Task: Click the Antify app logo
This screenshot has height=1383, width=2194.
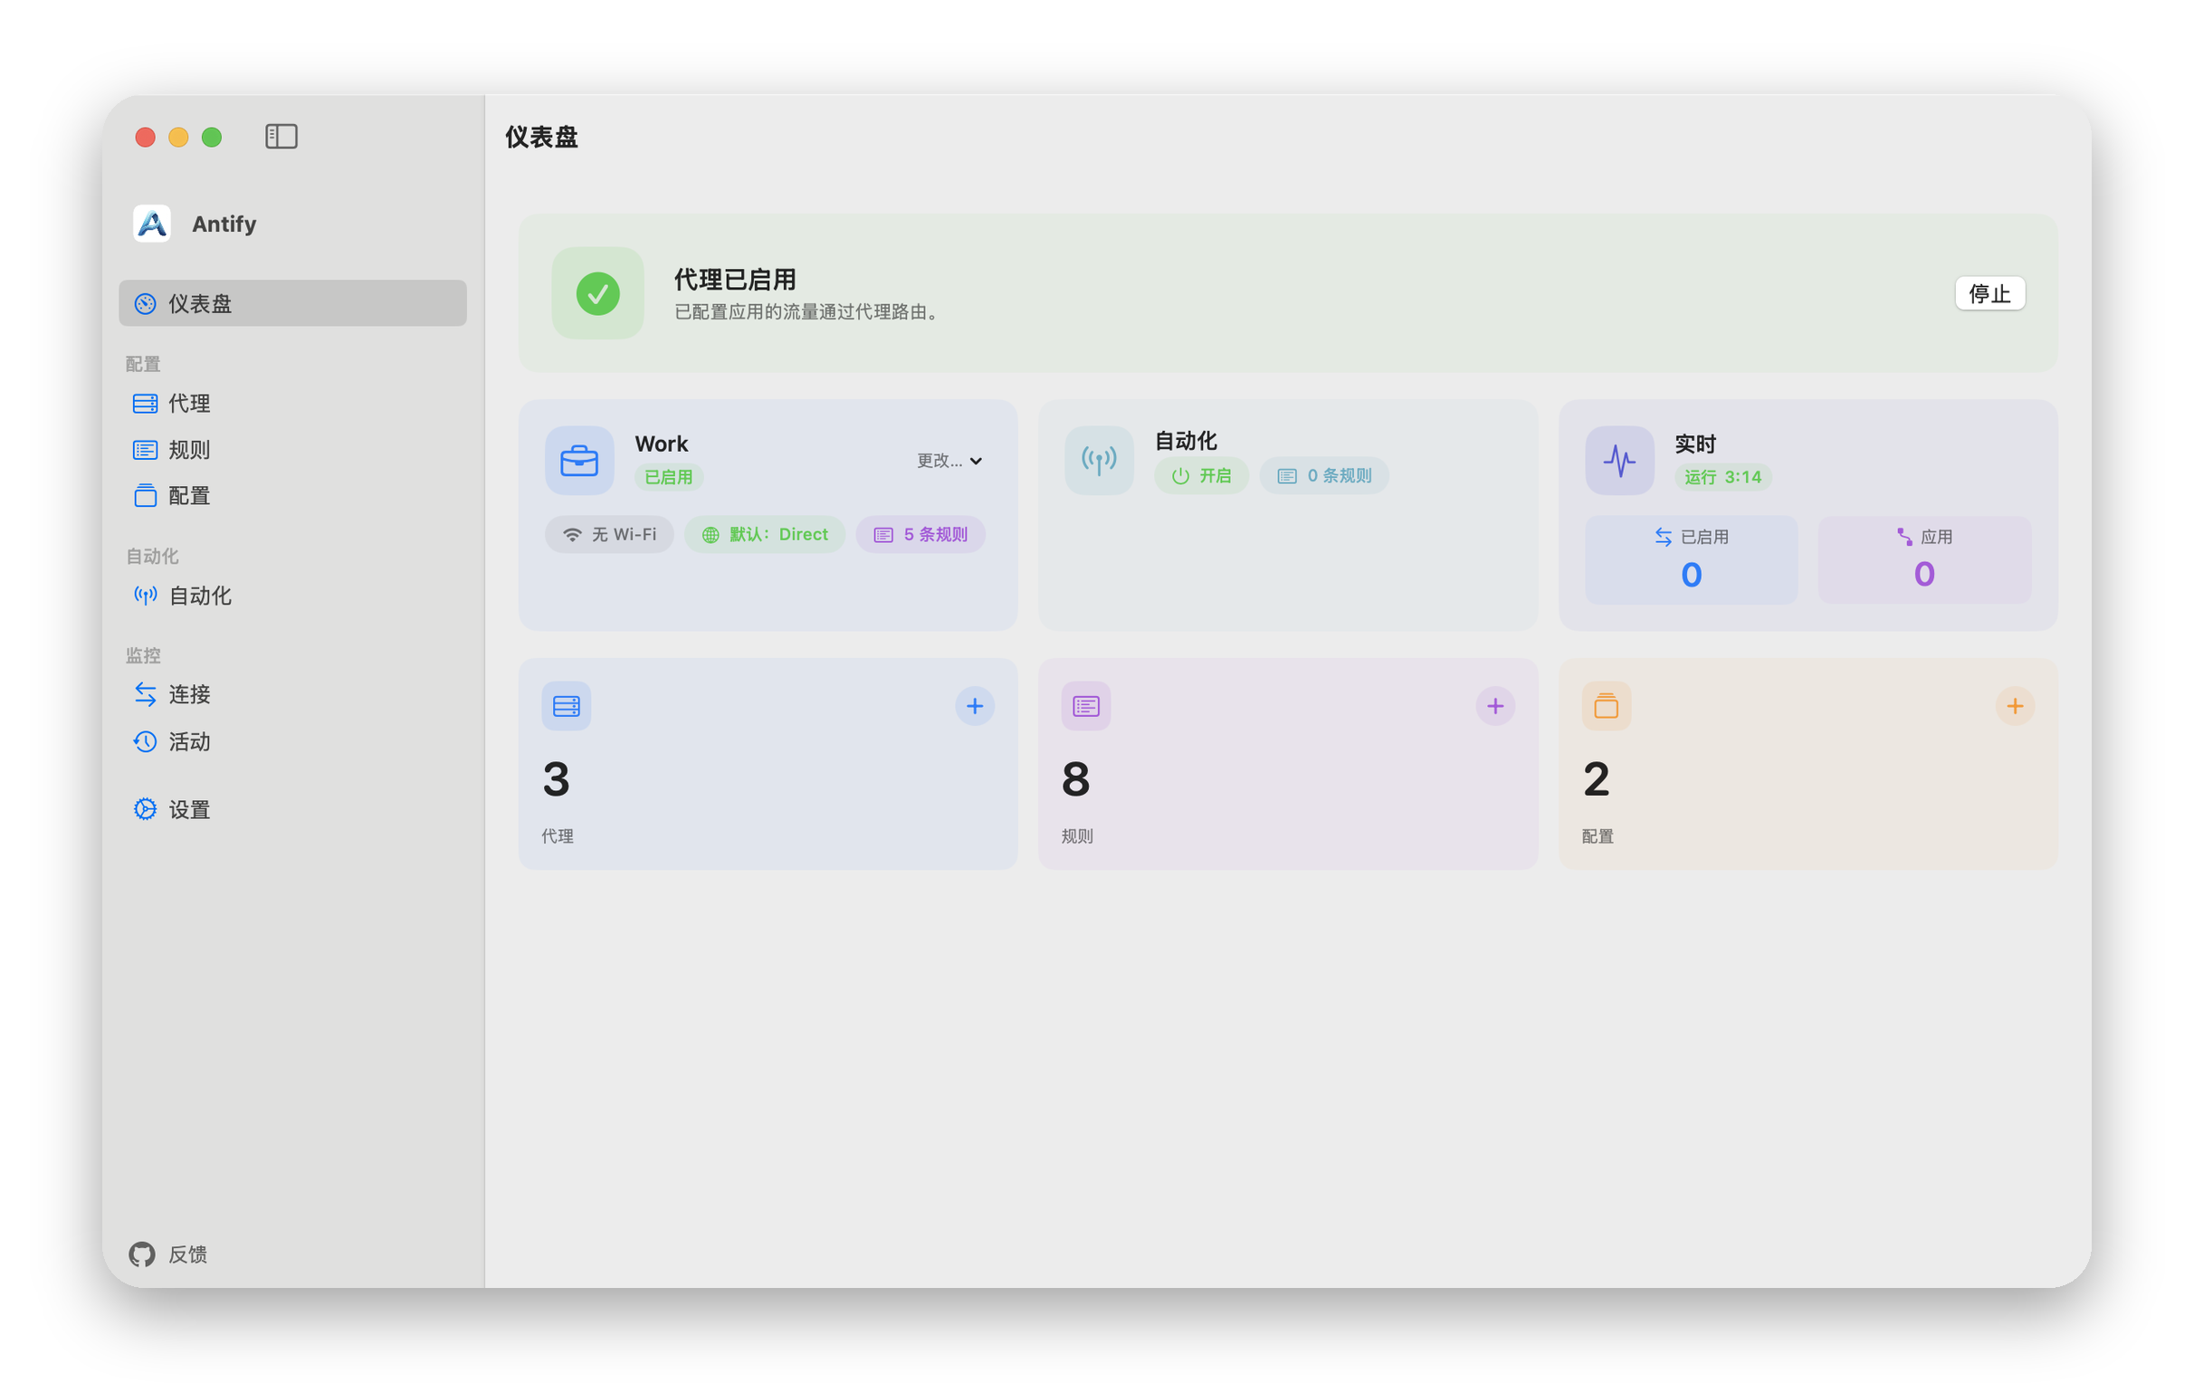Action: coord(152,224)
